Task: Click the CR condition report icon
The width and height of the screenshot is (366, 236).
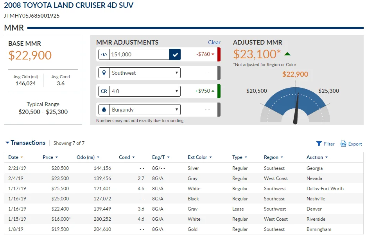Action: pos(104,91)
